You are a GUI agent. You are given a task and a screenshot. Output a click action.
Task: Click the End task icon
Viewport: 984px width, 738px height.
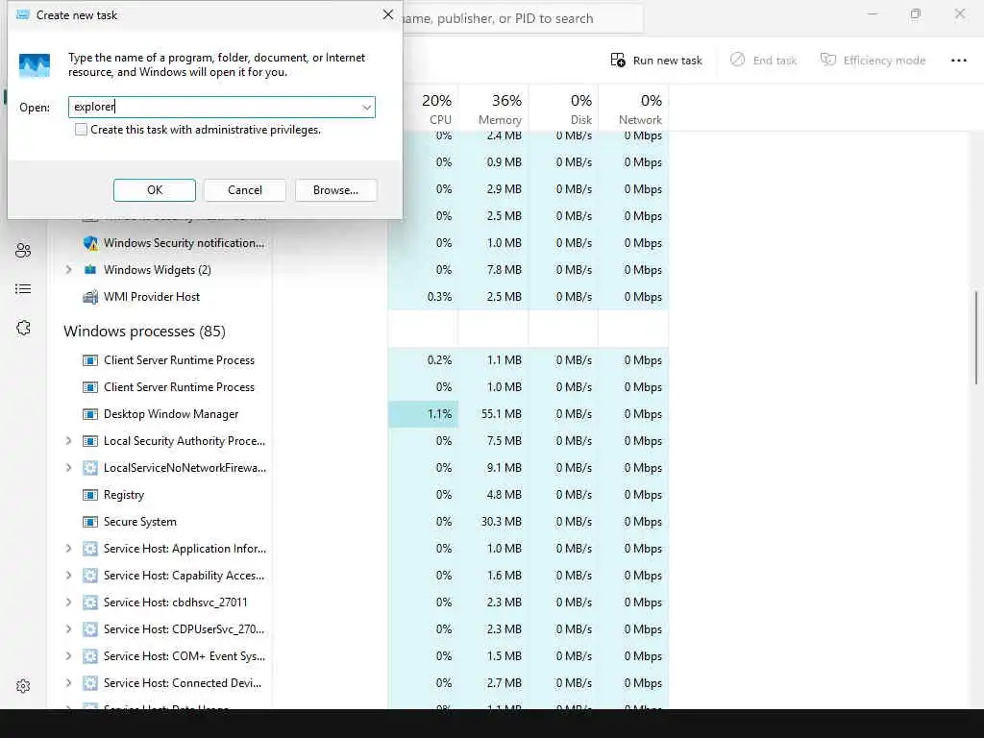(737, 60)
